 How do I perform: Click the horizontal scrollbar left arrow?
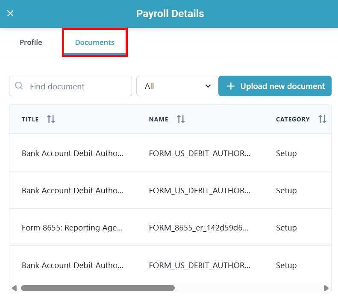[14, 288]
